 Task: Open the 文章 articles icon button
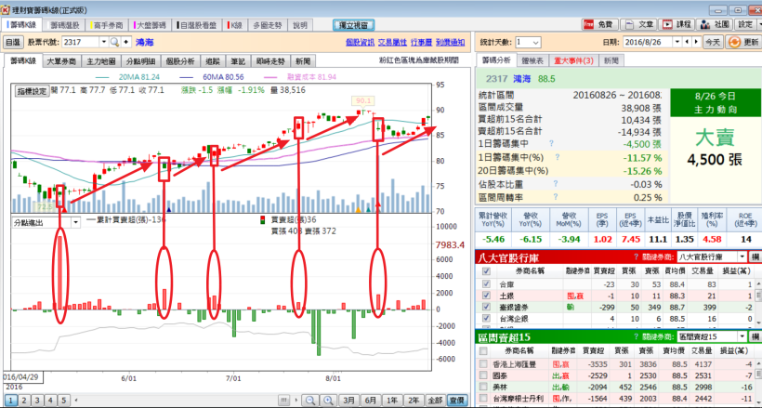click(x=639, y=24)
